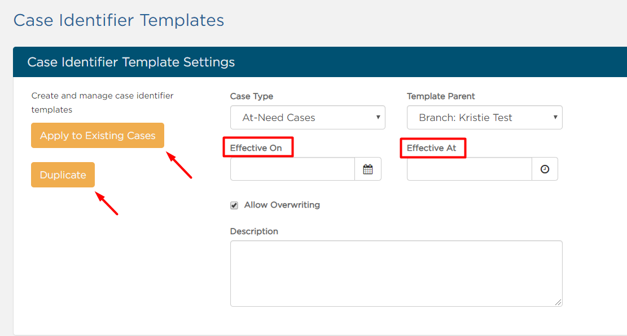This screenshot has width=627, height=336.
Task: Focus the Effective At time input field
Action: (x=470, y=169)
